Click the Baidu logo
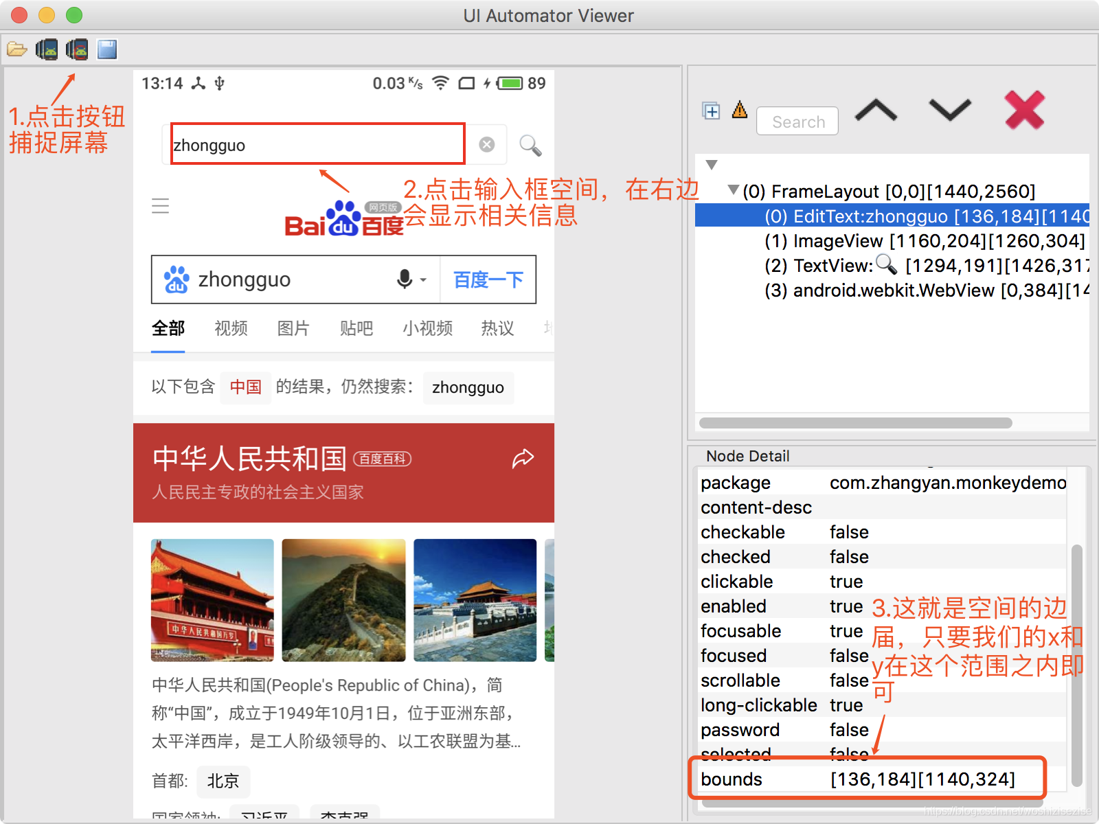The image size is (1099, 824). click(343, 219)
